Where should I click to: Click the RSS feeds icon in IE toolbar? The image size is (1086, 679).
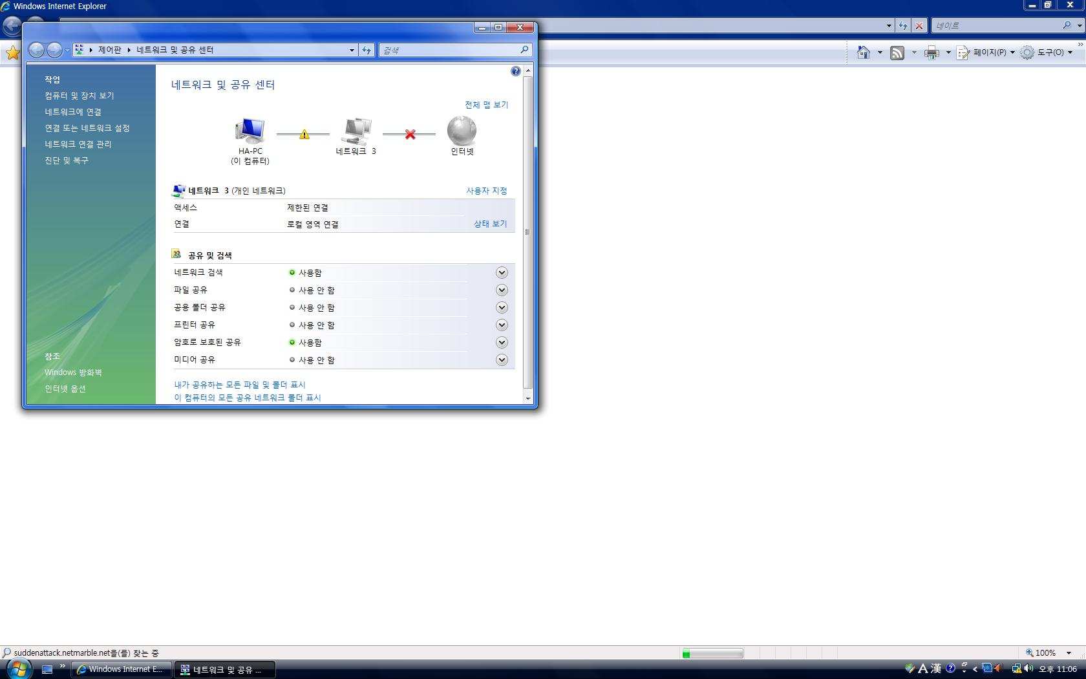pos(897,53)
